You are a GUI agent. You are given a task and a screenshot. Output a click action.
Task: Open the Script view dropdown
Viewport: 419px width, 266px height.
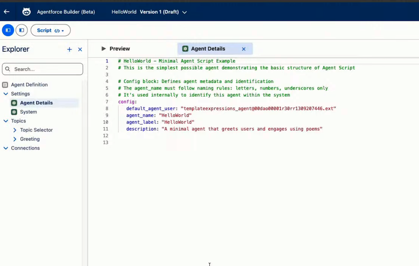51,30
